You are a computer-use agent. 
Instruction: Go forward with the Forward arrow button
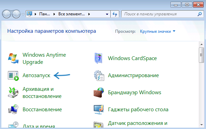tap(16, 14)
